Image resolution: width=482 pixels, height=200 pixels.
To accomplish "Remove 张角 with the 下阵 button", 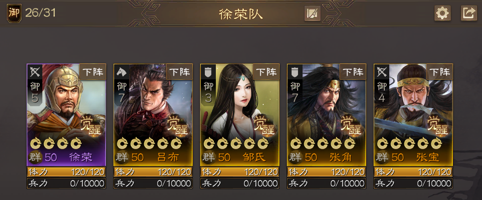I will click(x=353, y=72).
